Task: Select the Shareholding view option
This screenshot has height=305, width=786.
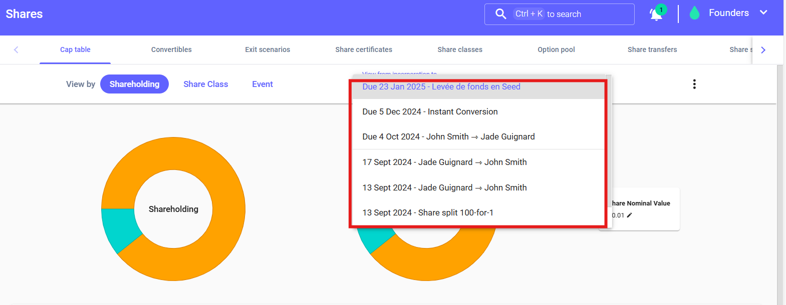Action: pos(134,84)
